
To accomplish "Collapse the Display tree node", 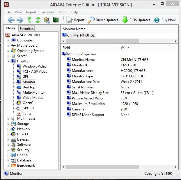I will click(x=8, y=61).
